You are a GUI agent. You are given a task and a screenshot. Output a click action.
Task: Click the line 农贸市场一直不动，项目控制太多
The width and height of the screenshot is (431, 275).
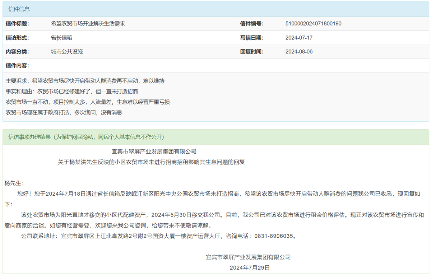88,102
